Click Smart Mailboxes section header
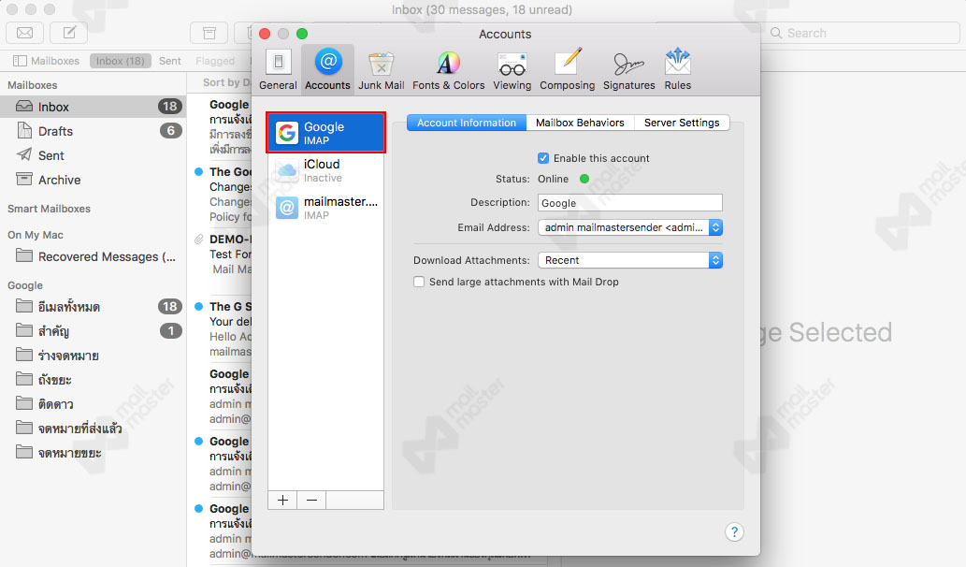This screenshot has height=567, width=966. (x=49, y=209)
